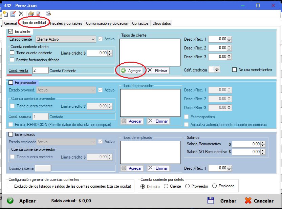Click cliente Límite crédito spinner arrows
Screen dimensions: 282x210
[110, 53]
